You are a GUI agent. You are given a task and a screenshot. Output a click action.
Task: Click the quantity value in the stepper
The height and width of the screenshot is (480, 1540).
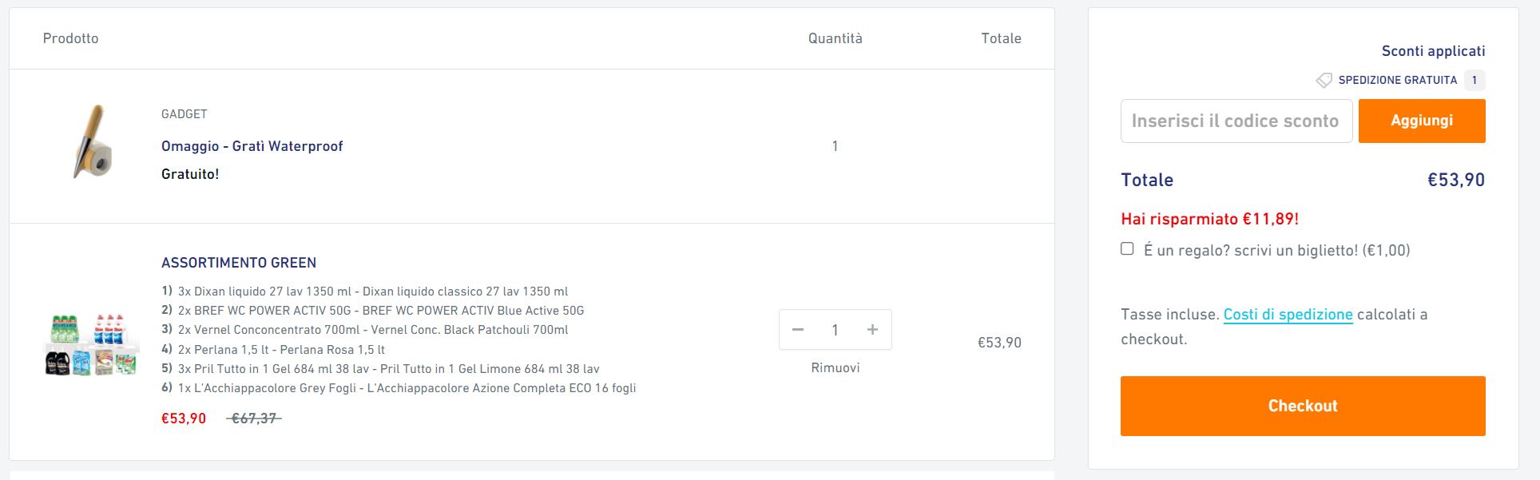click(835, 330)
